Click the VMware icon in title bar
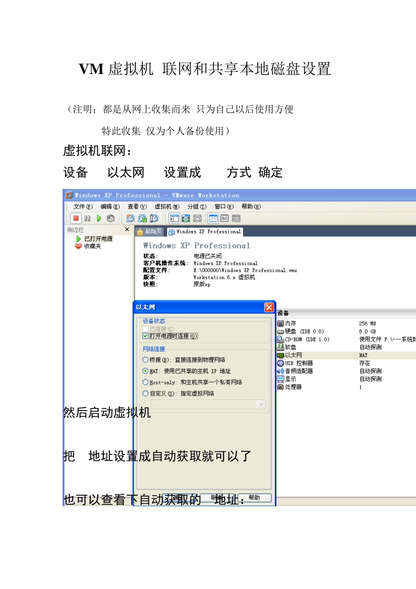 69,195
